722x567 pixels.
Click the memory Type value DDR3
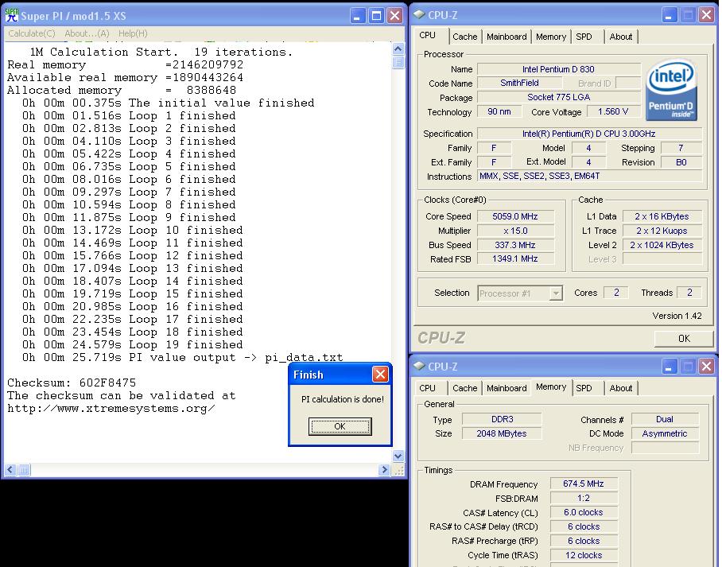coord(502,419)
